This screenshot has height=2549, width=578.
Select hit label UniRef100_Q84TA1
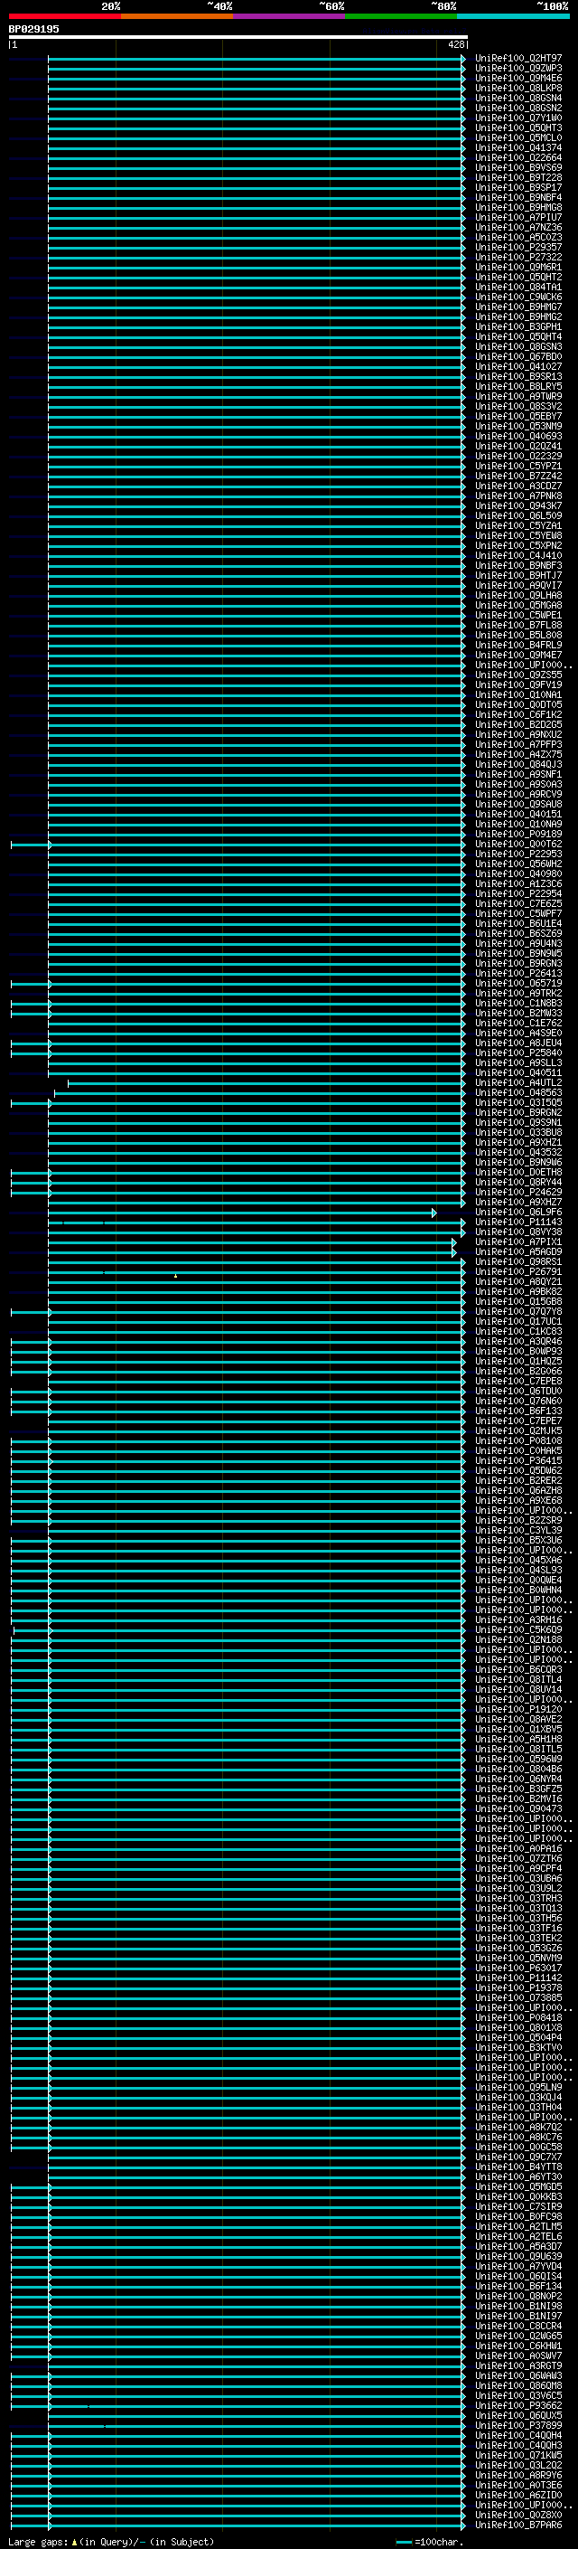tap(518, 287)
